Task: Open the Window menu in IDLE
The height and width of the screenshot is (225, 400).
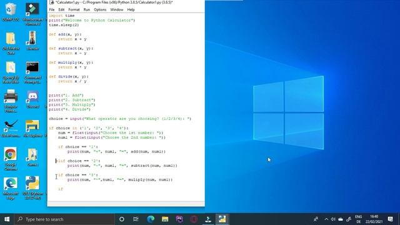Action: [x=117, y=9]
